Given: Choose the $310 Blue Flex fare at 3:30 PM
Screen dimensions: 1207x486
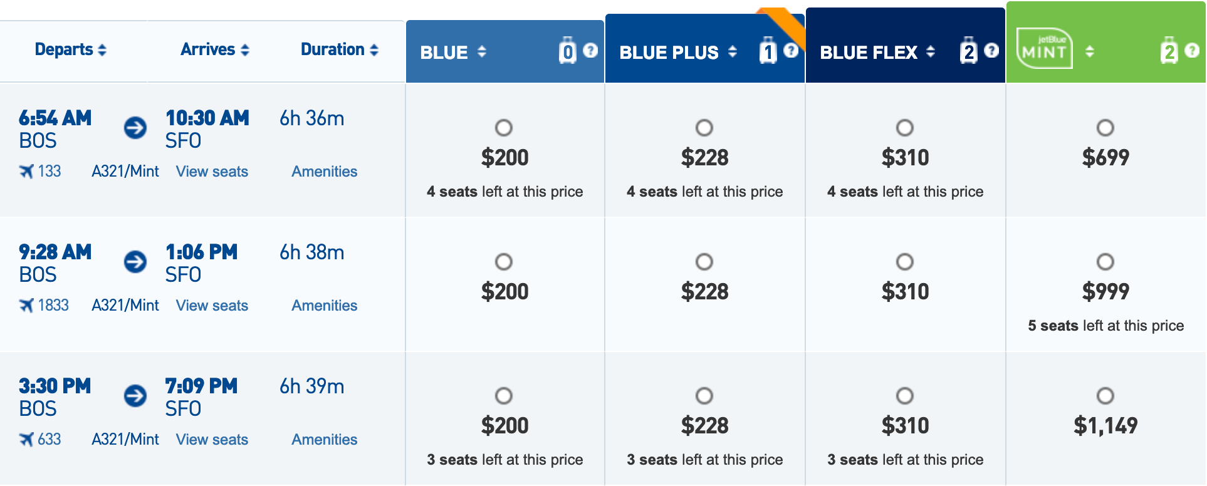Looking at the screenshot, I should point(905,396).
